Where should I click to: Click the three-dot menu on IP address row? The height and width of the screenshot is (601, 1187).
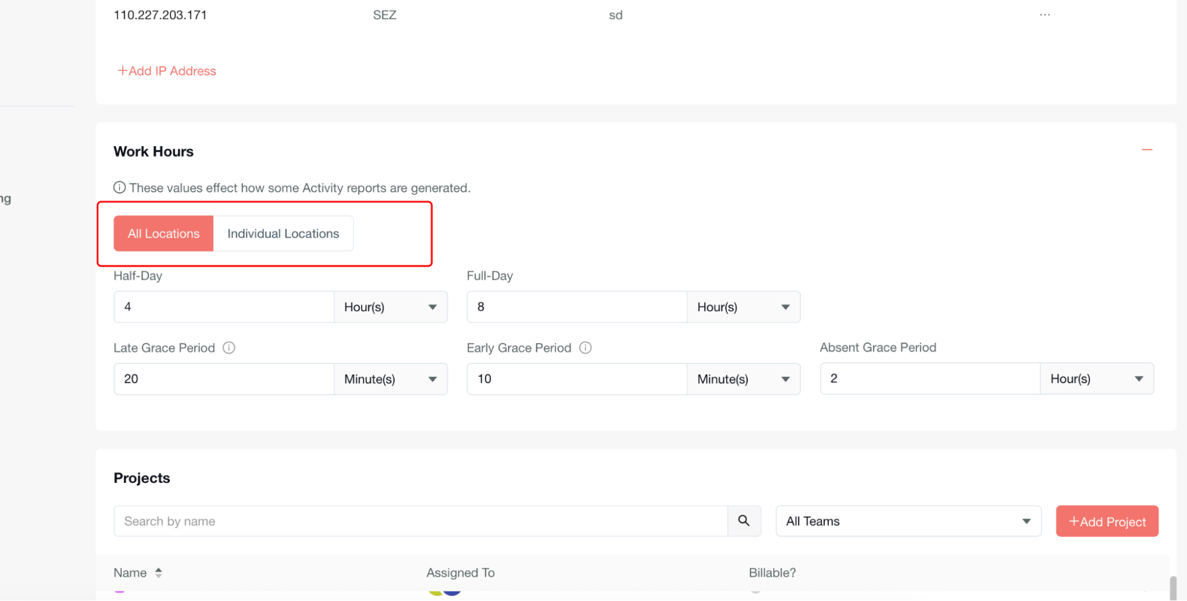[x=1044, y=15]
